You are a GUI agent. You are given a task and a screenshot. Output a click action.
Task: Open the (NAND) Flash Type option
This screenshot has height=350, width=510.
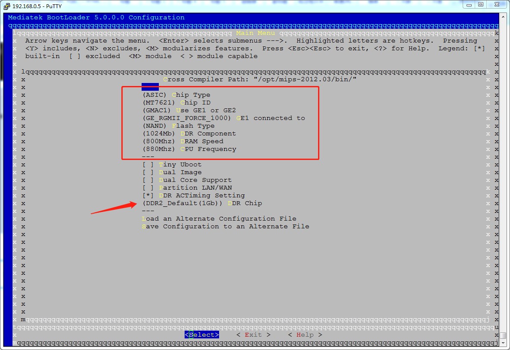click(x=179, y=126)
